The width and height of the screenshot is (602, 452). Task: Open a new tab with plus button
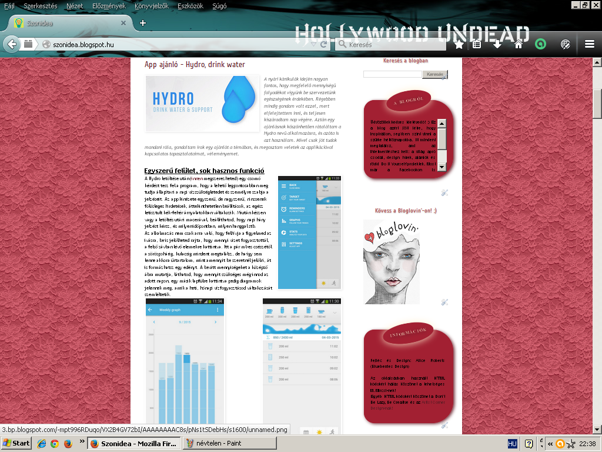[143, 23]
